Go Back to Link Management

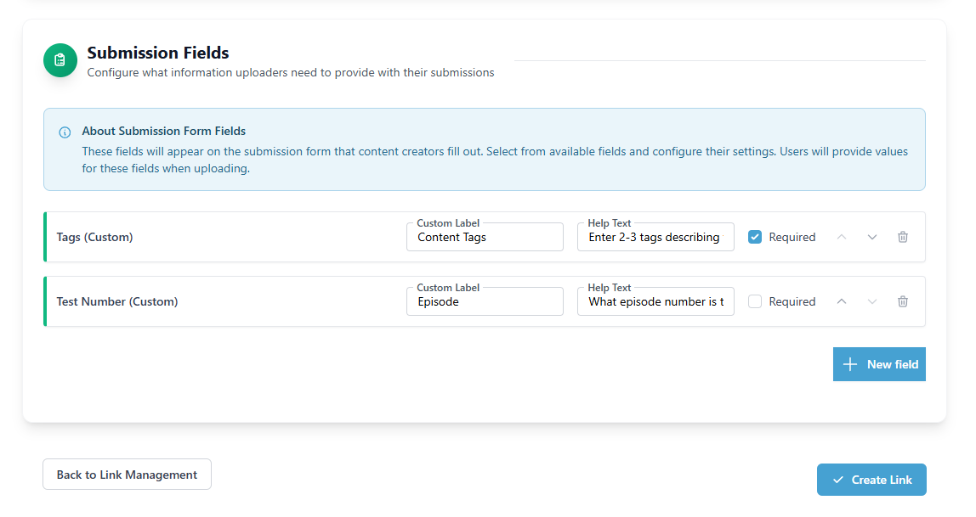tap(127, 475)
